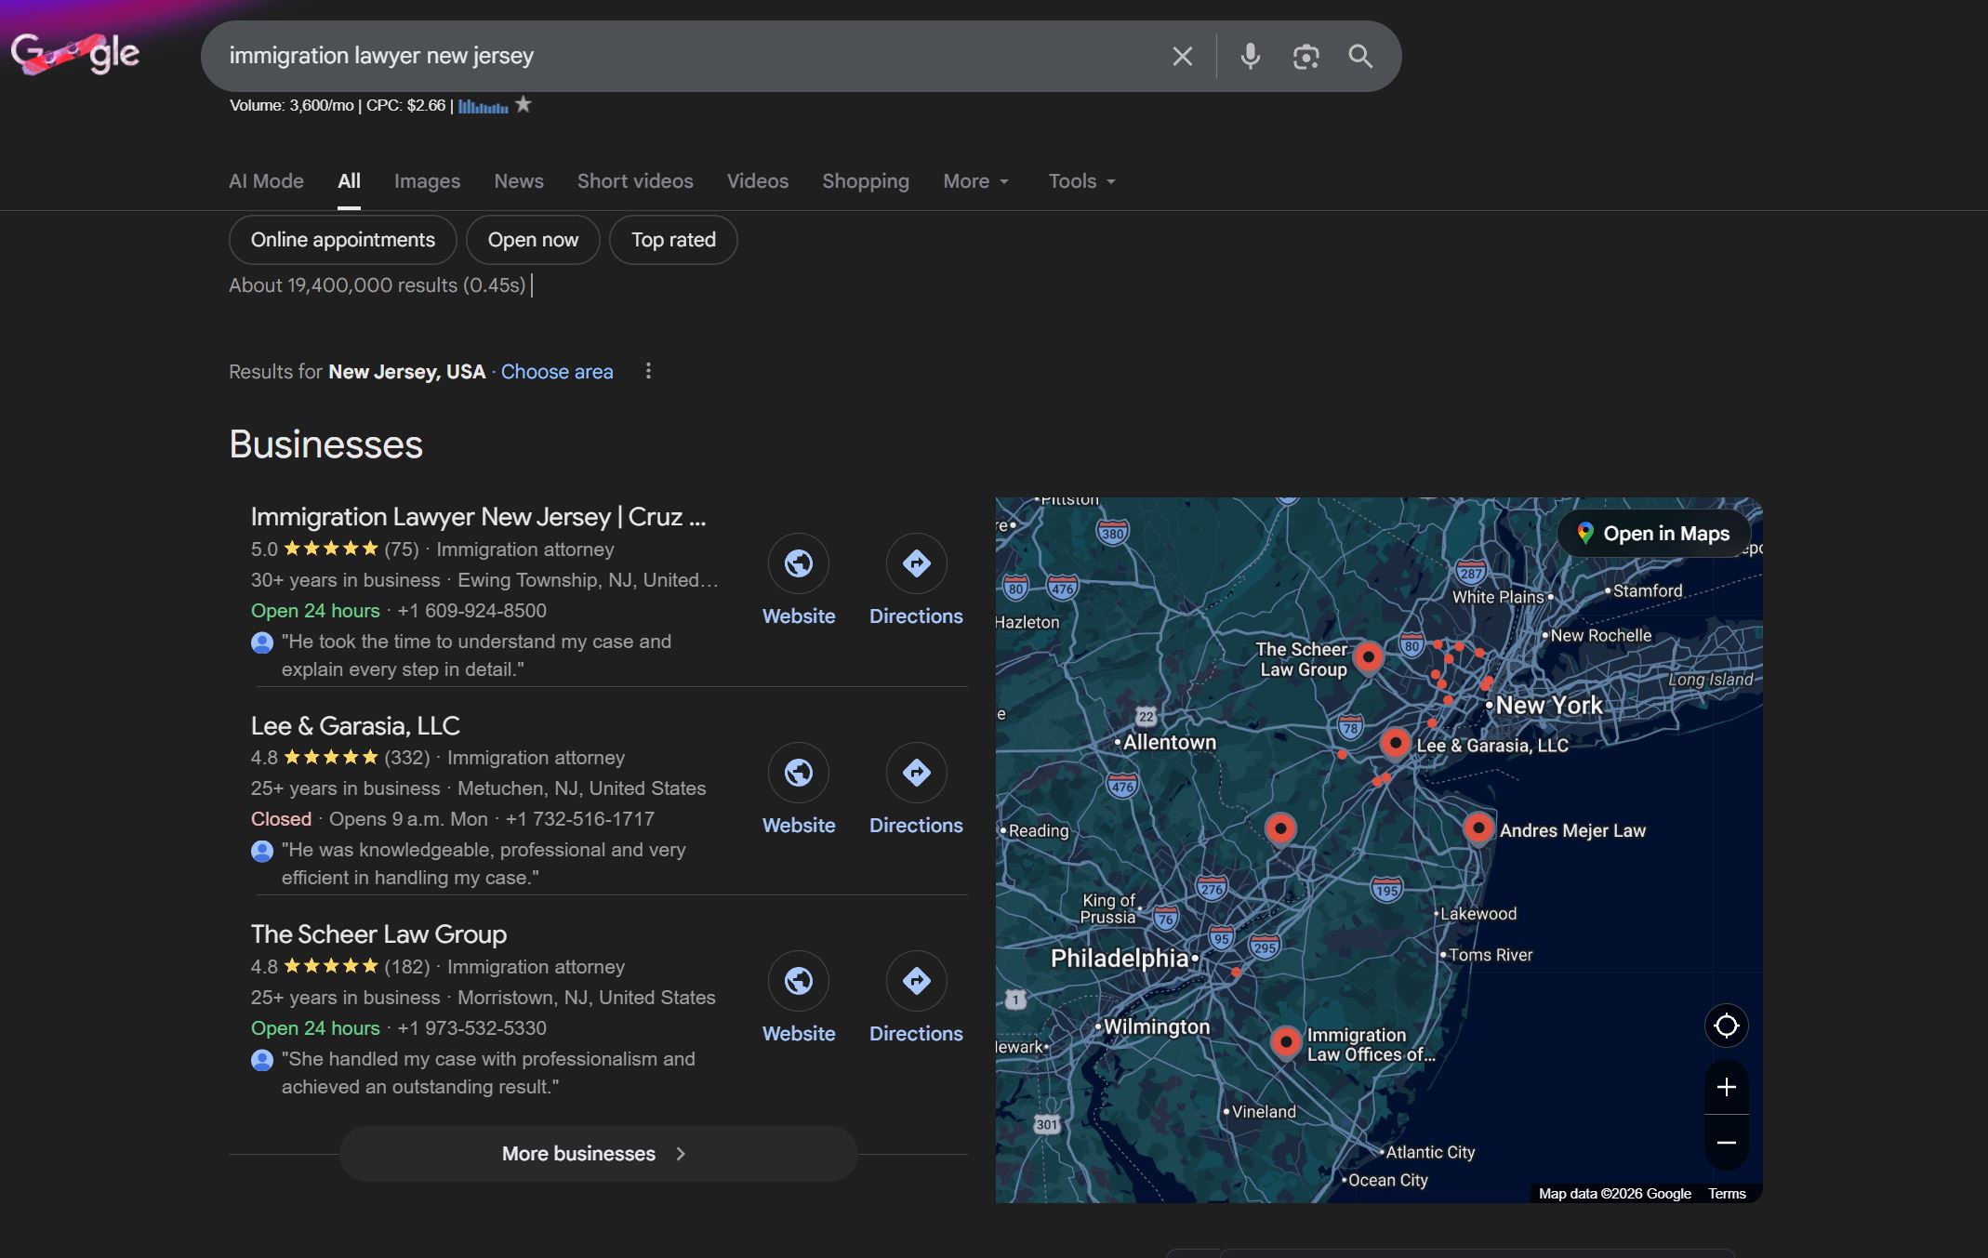The height and width of the screenshot is (1258, 1988).
Task: Toggle the Open now filter chip
Action: click(x=532, y=240)
